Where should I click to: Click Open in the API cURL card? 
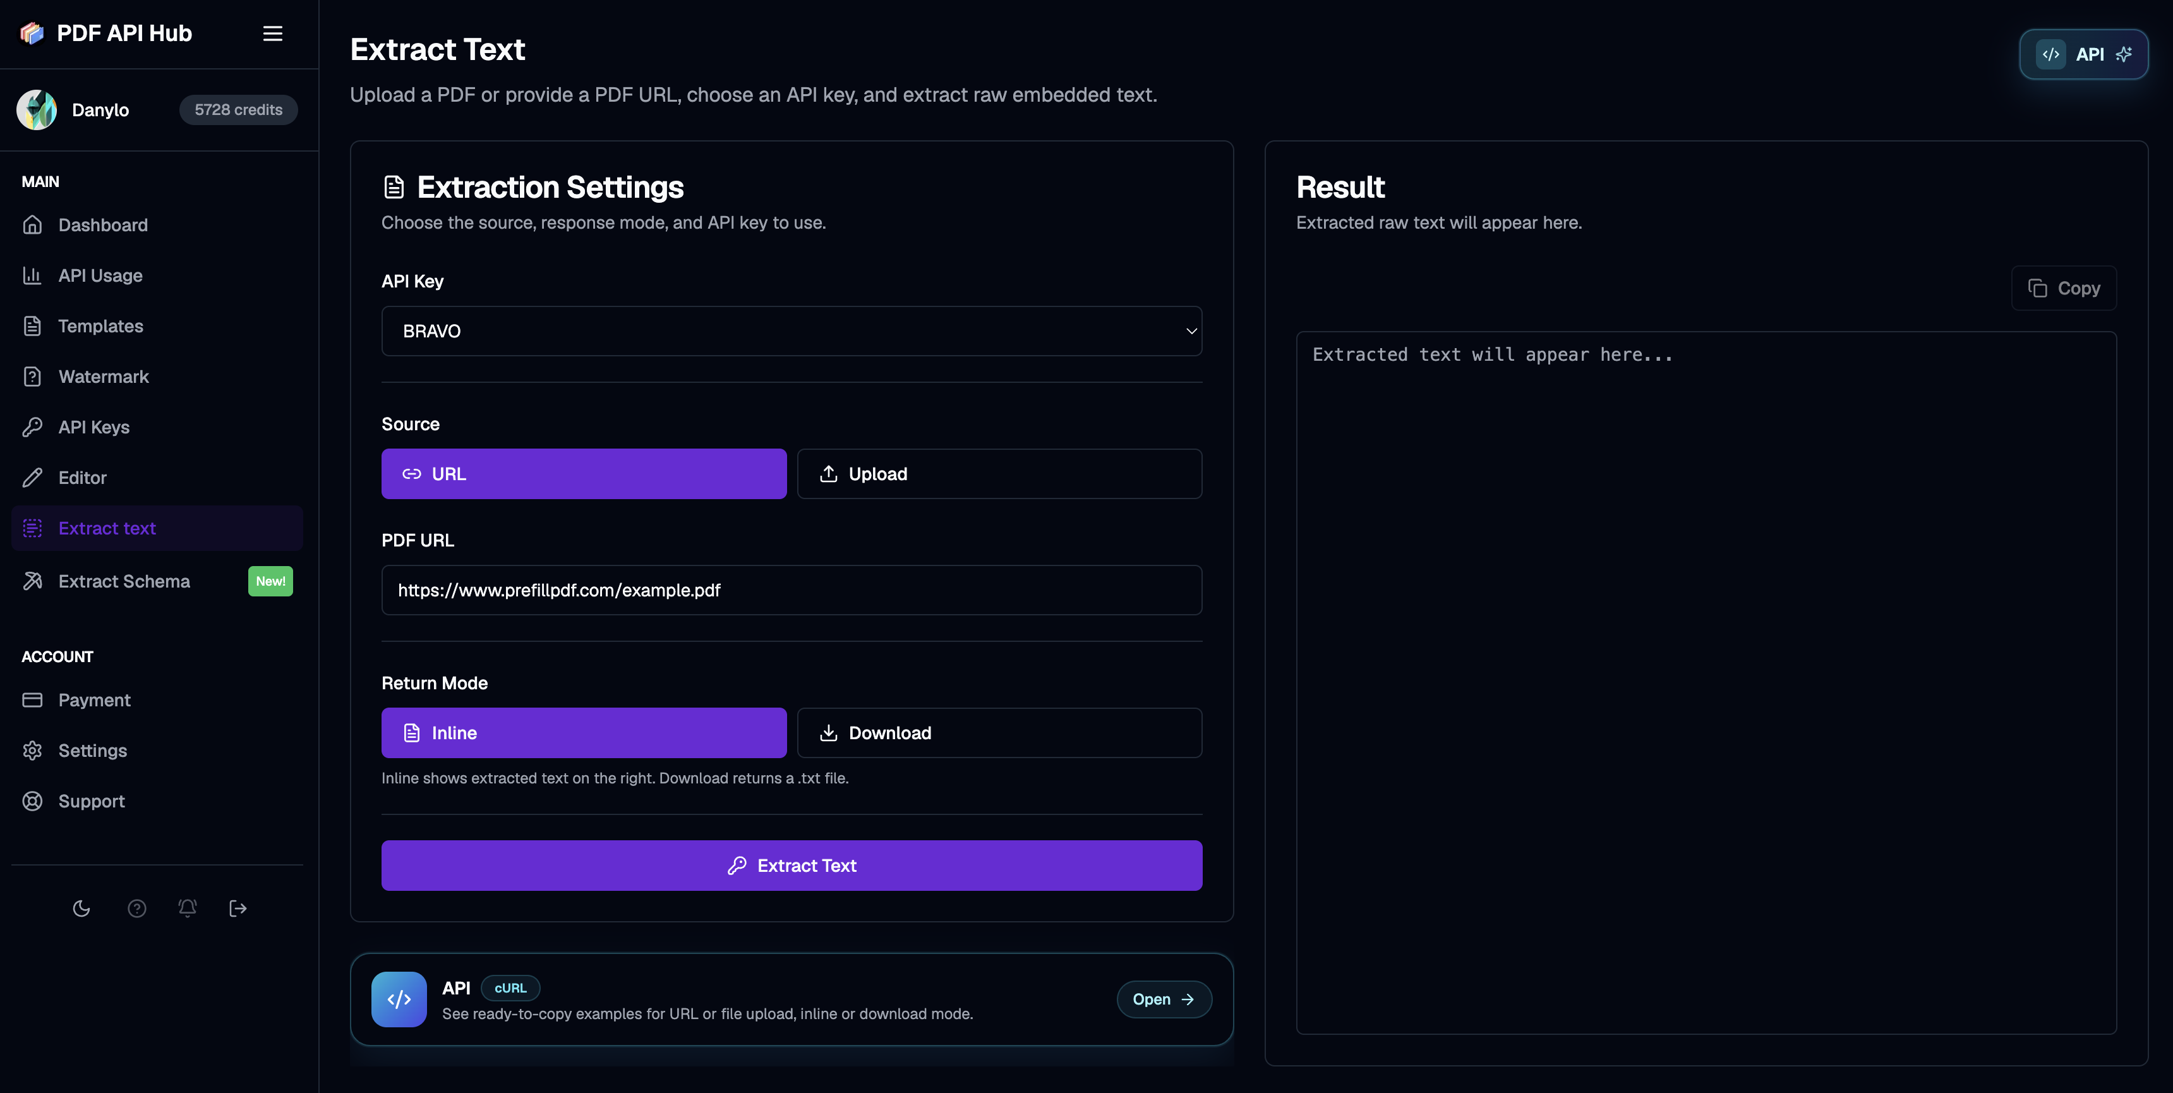1164,999
